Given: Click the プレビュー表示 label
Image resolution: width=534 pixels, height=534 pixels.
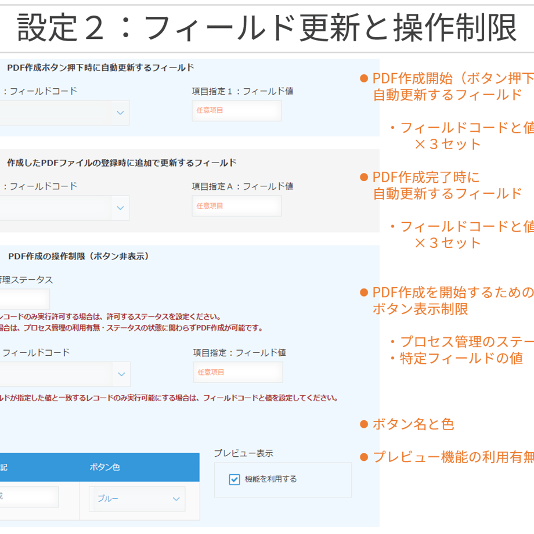Looking at the screenshot, I should pyautogui.click(x=244, y=453).
